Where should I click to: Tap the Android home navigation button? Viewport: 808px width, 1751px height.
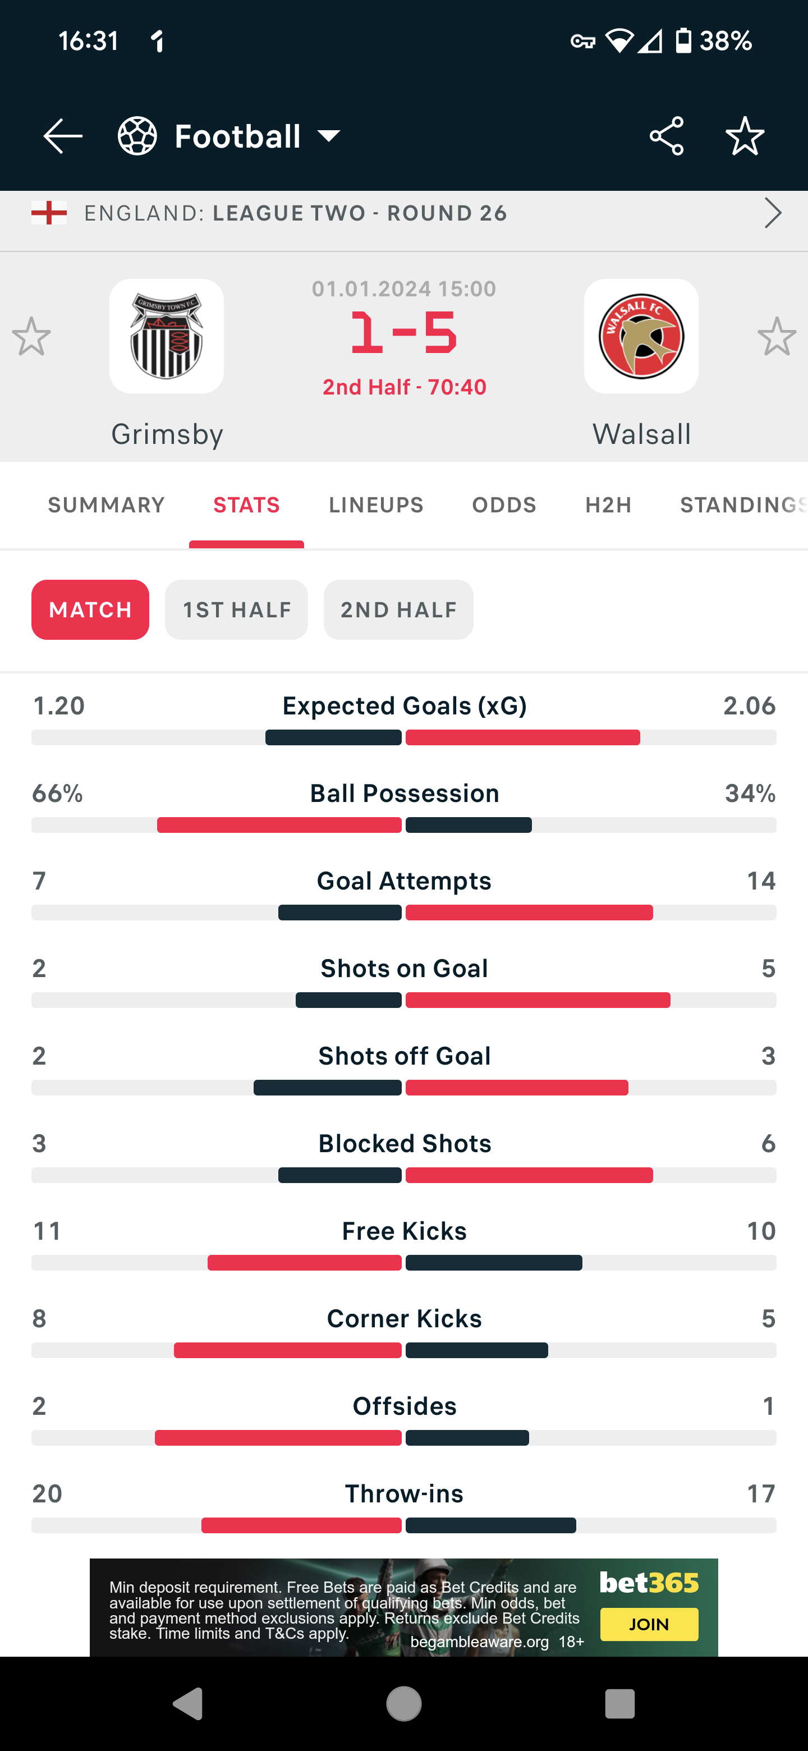click(403, 1704)
